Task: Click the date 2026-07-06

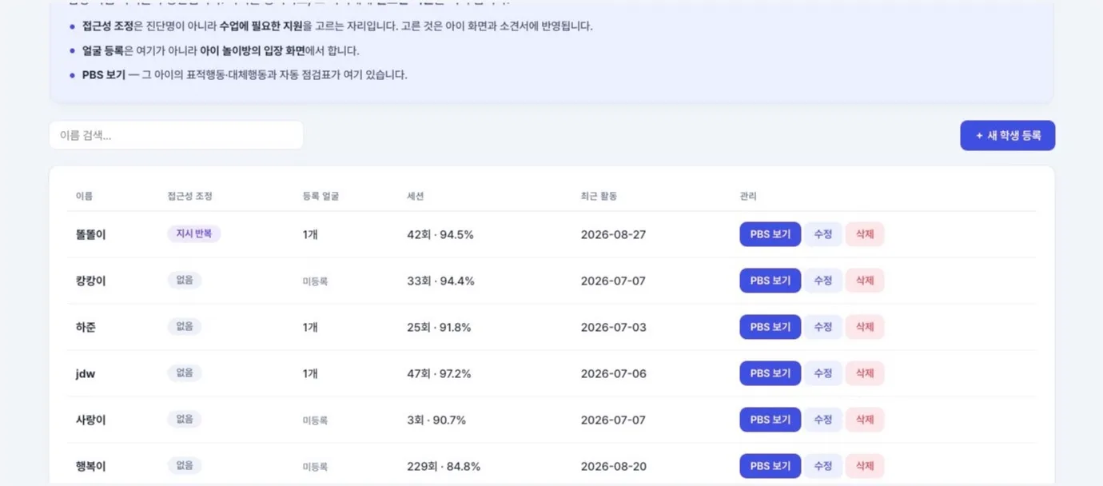Action: [613, 373]
